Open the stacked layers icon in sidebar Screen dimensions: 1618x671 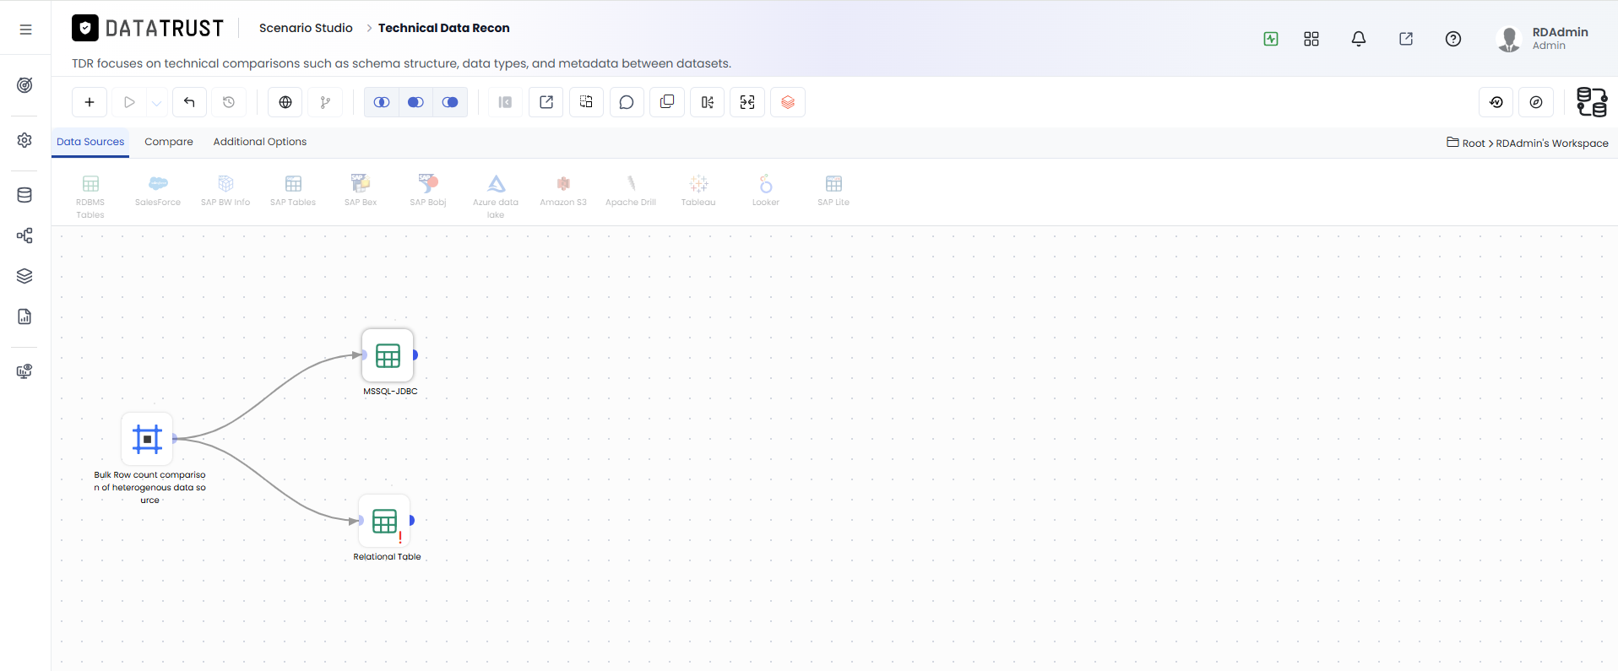click(24, 276)
